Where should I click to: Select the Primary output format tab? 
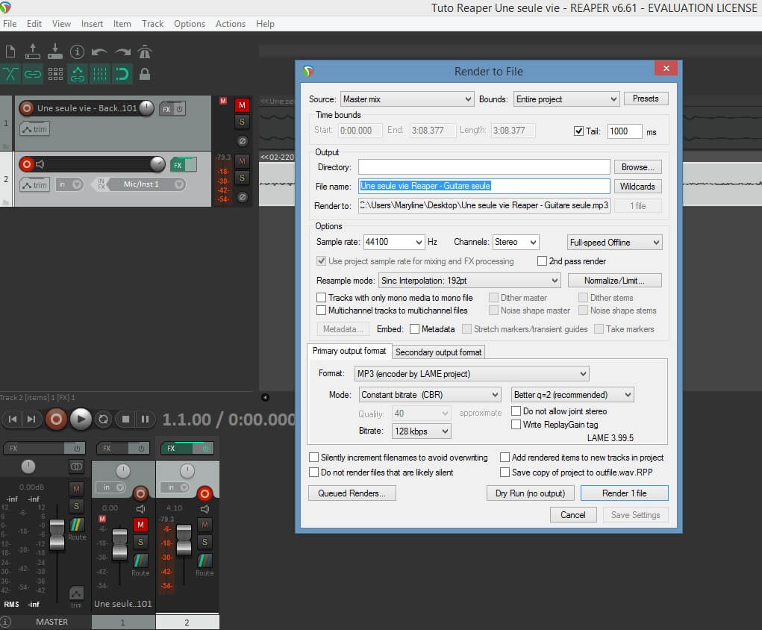point(349,351)
